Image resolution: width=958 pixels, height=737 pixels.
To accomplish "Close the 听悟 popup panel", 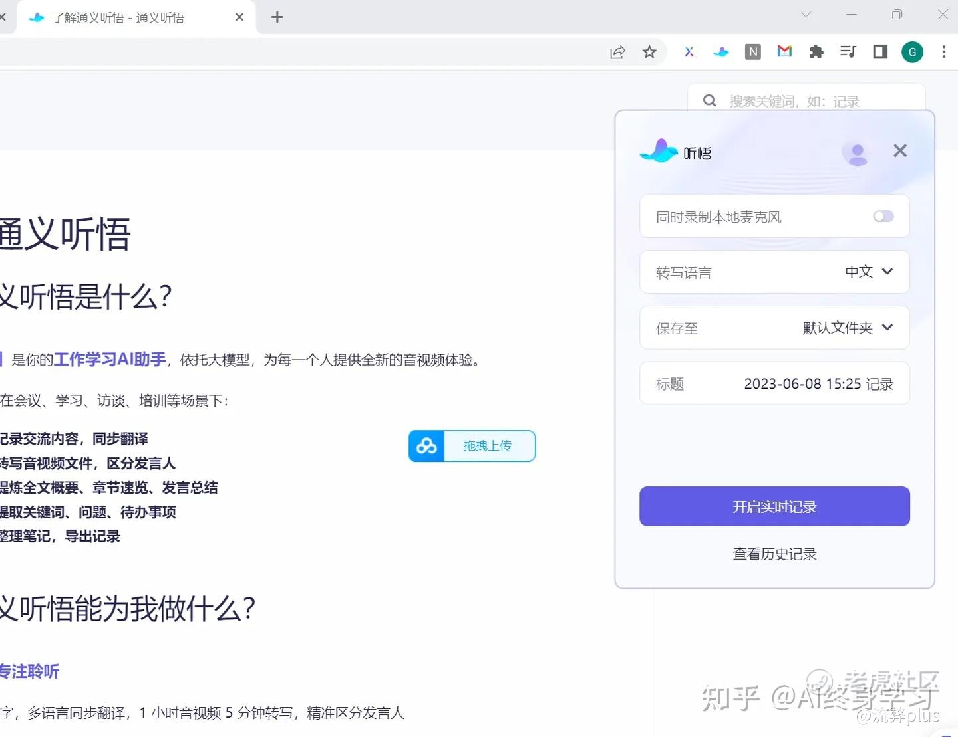I will tap(900, 151).
